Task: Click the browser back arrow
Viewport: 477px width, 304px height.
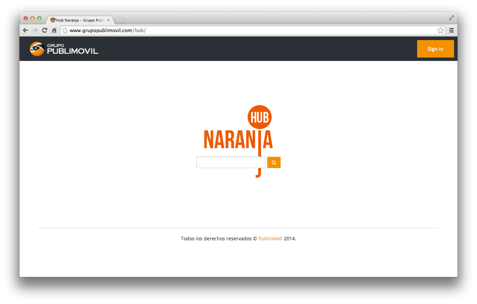Action: (25, 30)
